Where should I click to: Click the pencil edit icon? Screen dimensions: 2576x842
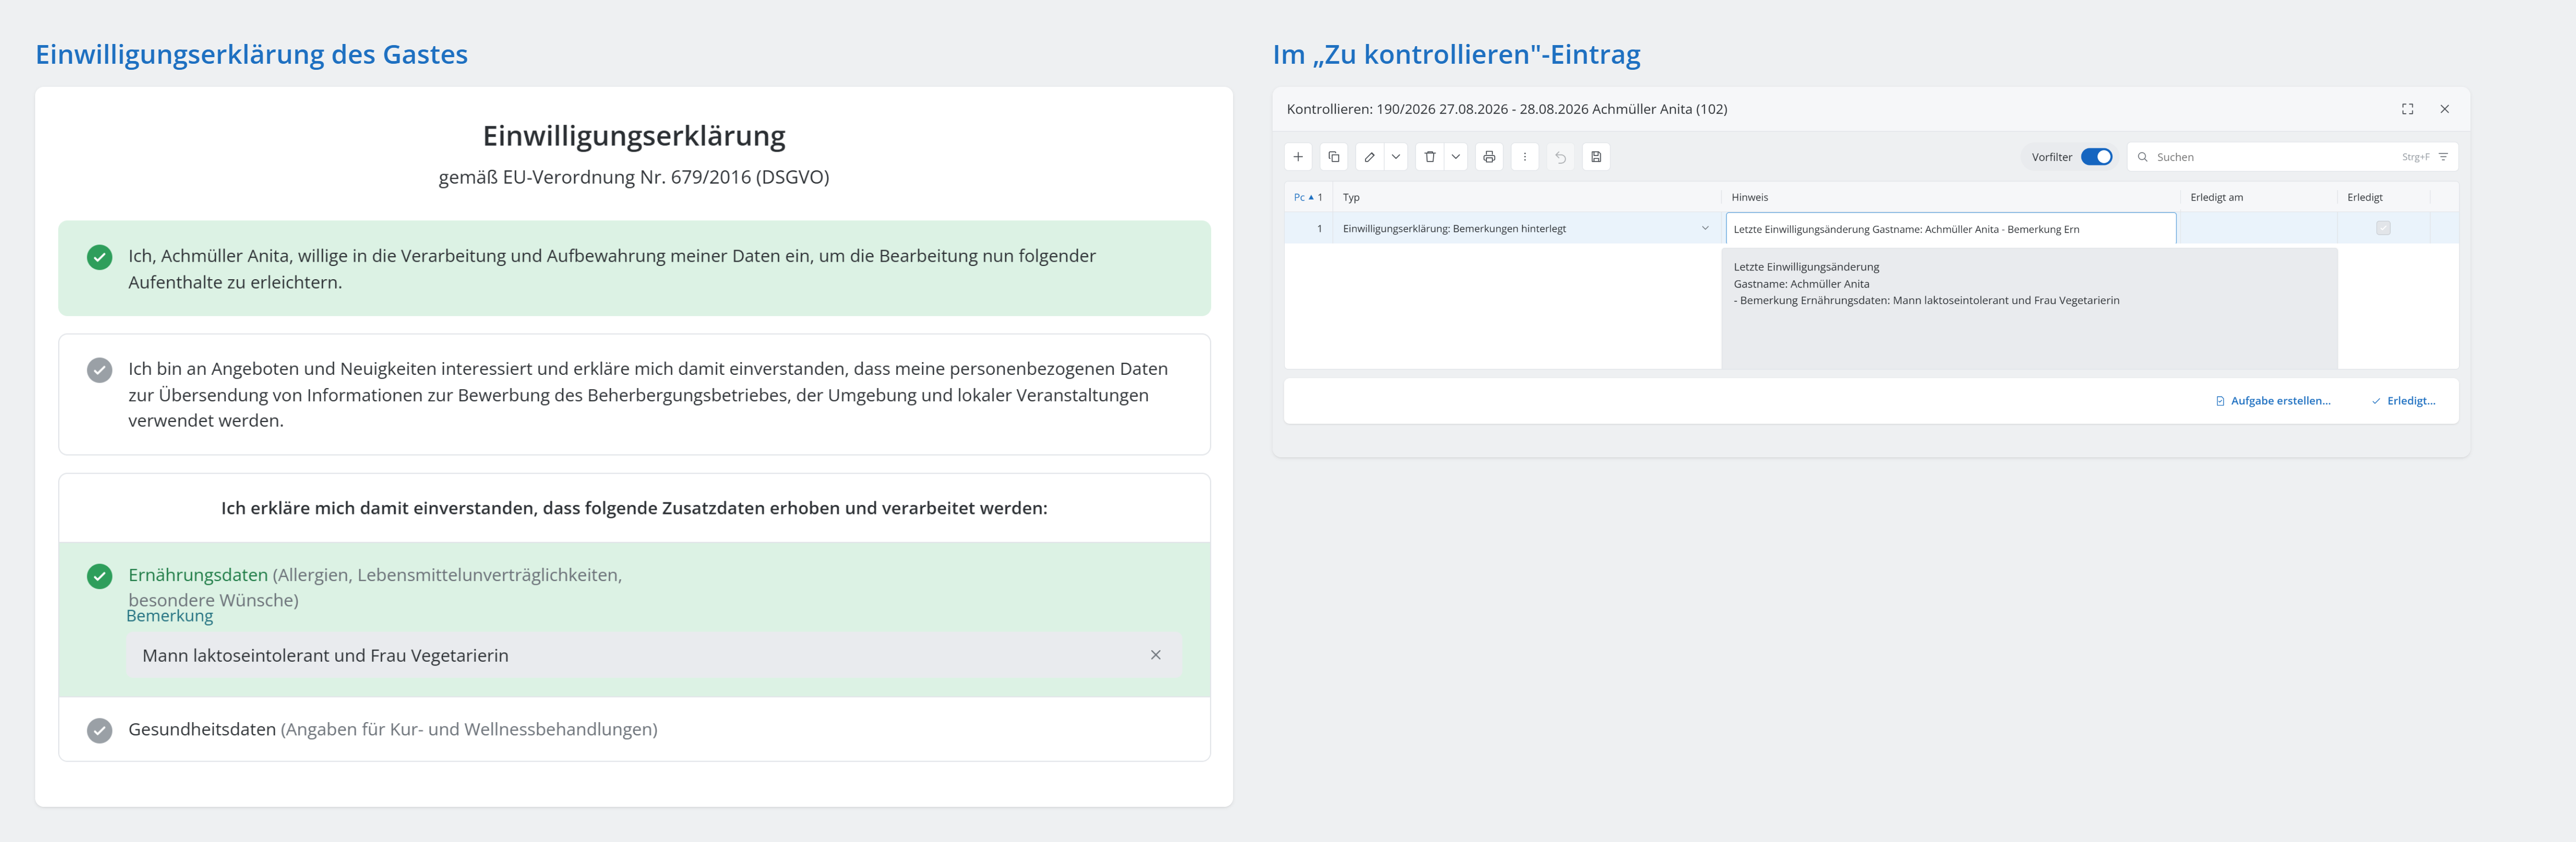click(1370, 157)
